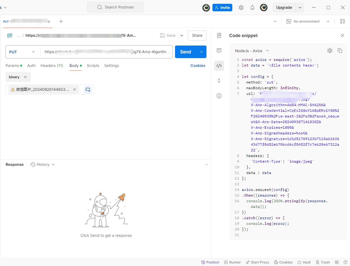Switch to the Params tab
Image resolution: width=350 pixels, height=266 pixels.
click(14, 66)
